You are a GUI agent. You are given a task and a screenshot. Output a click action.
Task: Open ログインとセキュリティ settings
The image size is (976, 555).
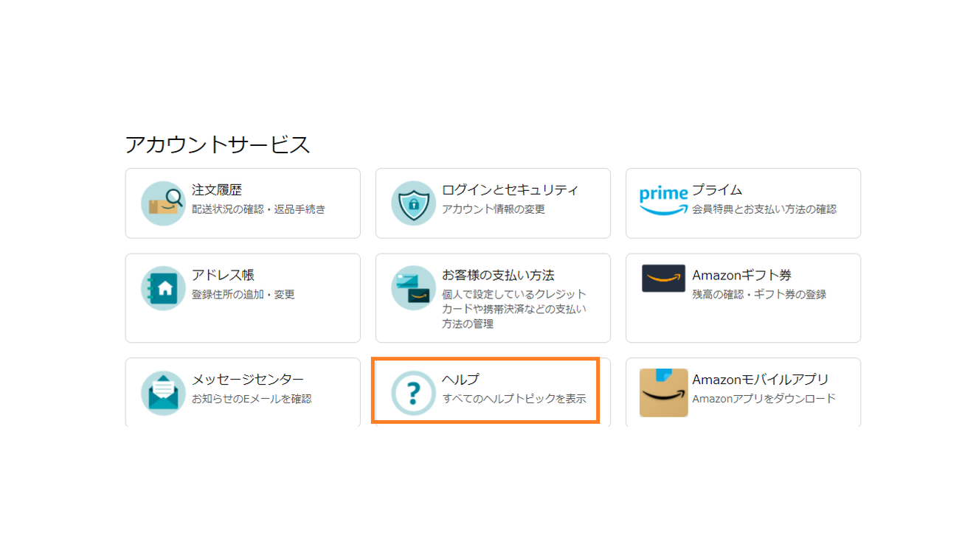510,190
